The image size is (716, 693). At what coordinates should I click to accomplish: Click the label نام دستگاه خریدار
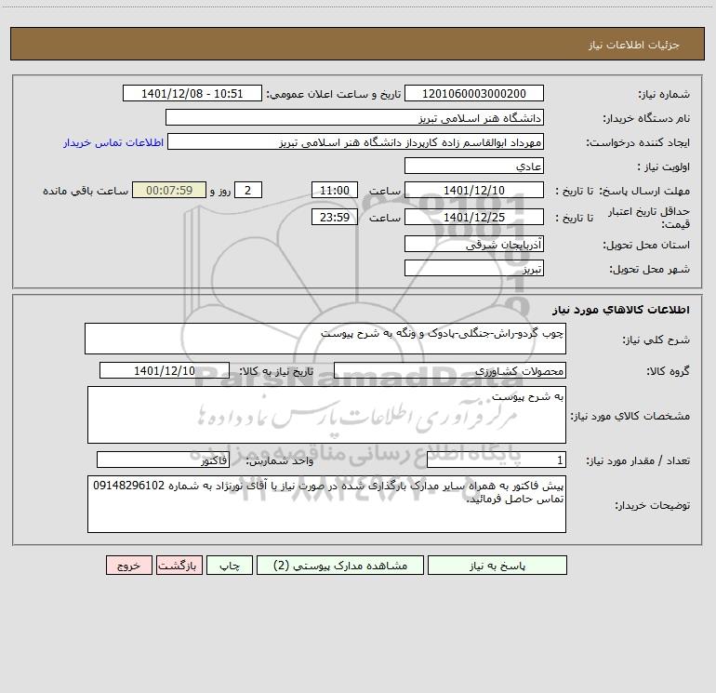click(x=646, y=118)
